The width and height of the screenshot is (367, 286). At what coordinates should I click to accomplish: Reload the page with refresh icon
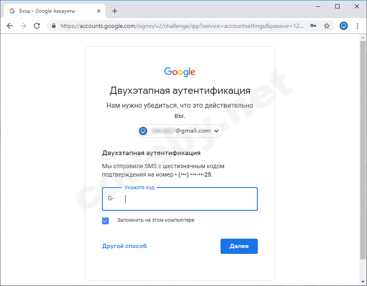click(37, 26)
